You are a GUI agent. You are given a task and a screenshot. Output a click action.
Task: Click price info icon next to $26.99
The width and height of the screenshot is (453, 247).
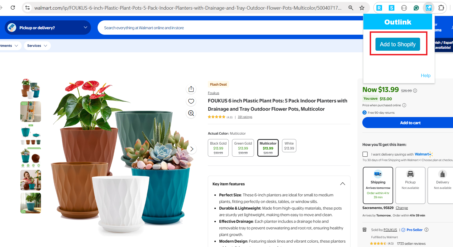(415, 91)
